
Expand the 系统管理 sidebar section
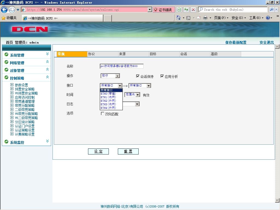coord(27,55)
